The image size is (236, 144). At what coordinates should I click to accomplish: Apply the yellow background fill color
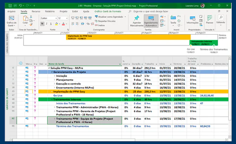click(x=56, y=24)
